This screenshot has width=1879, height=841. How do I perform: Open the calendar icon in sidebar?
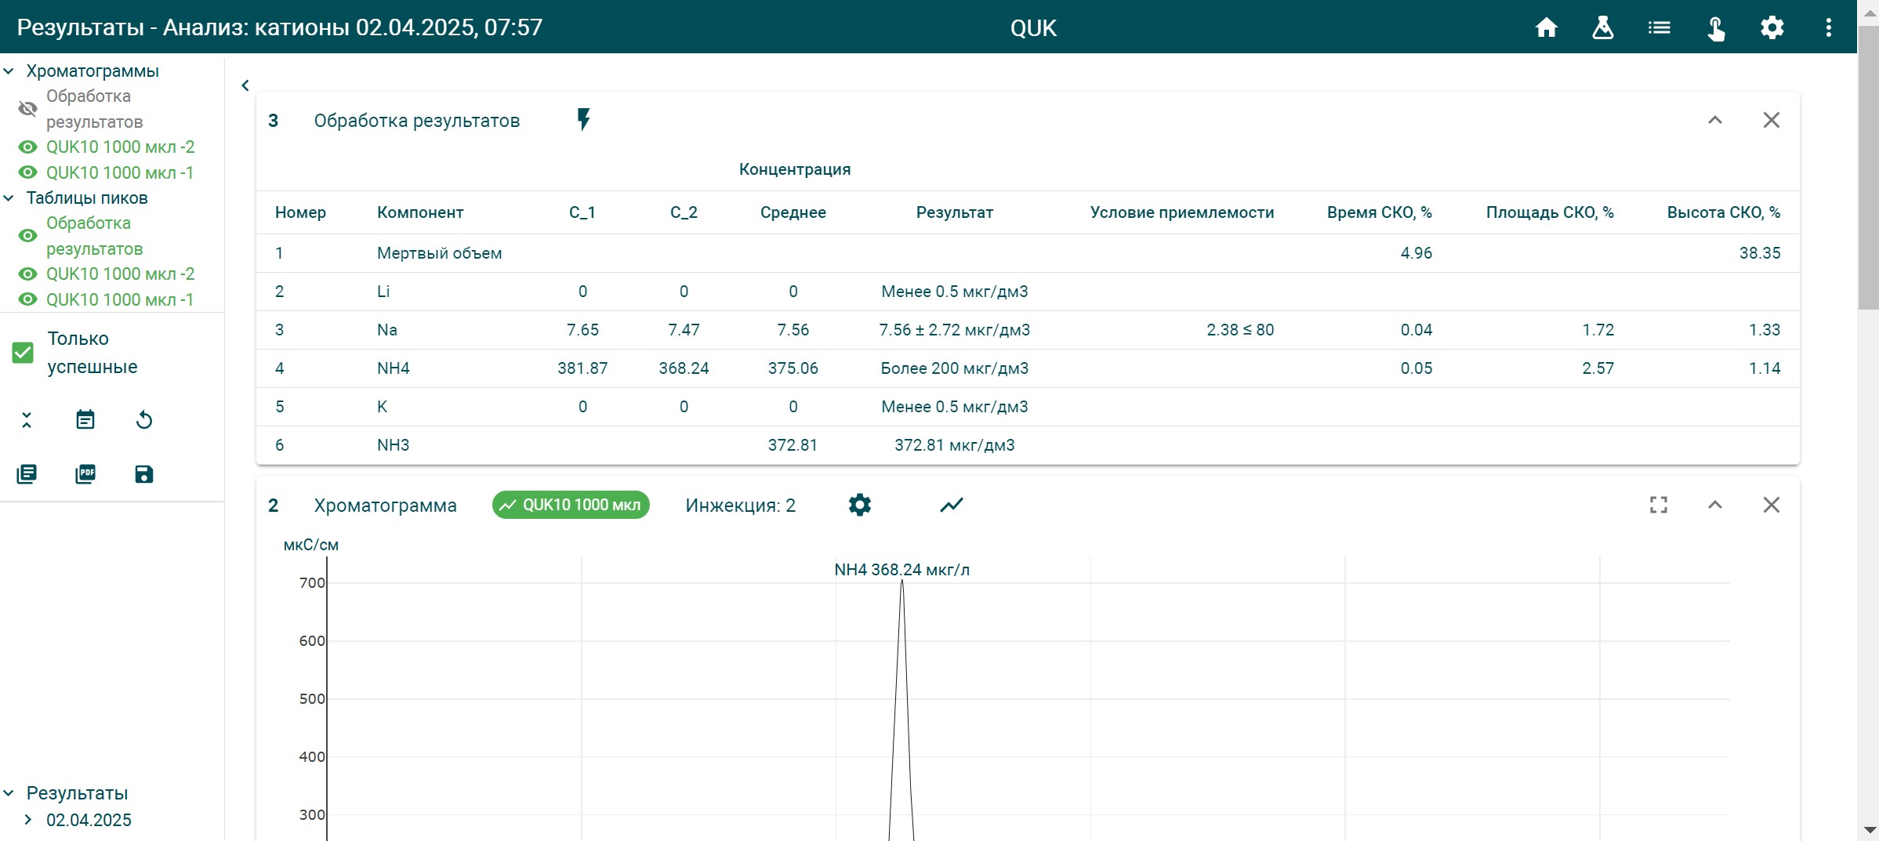(x=85, y=420)
